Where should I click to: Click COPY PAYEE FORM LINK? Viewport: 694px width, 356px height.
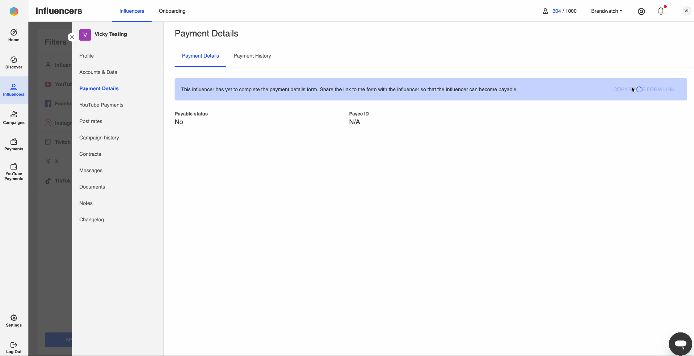644,89
